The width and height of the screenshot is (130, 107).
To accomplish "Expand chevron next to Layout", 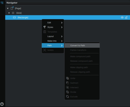I will click(x=62, y=36).
